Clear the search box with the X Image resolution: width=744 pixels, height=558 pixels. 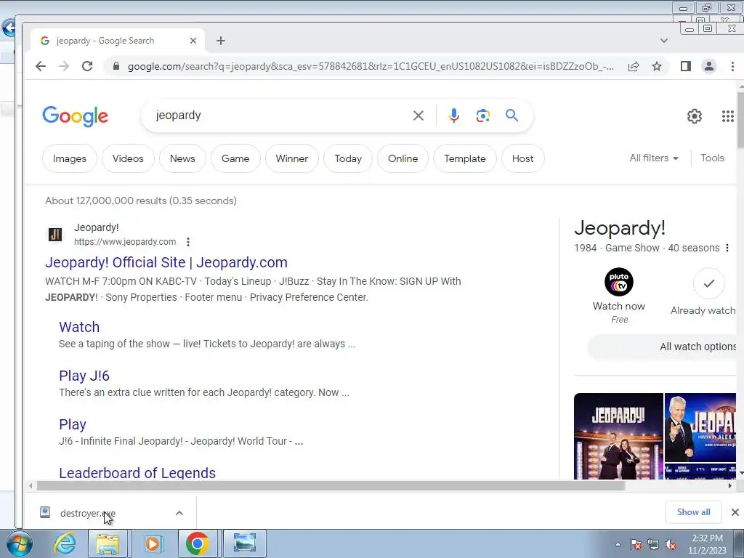click(x=418, y=116)
